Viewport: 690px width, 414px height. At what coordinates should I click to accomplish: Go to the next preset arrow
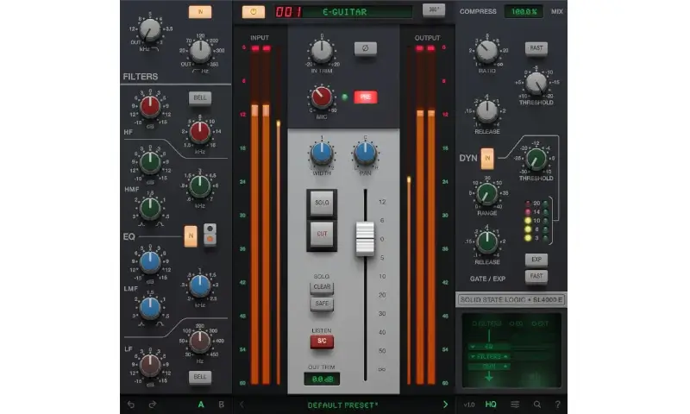(x=445, y=404)
